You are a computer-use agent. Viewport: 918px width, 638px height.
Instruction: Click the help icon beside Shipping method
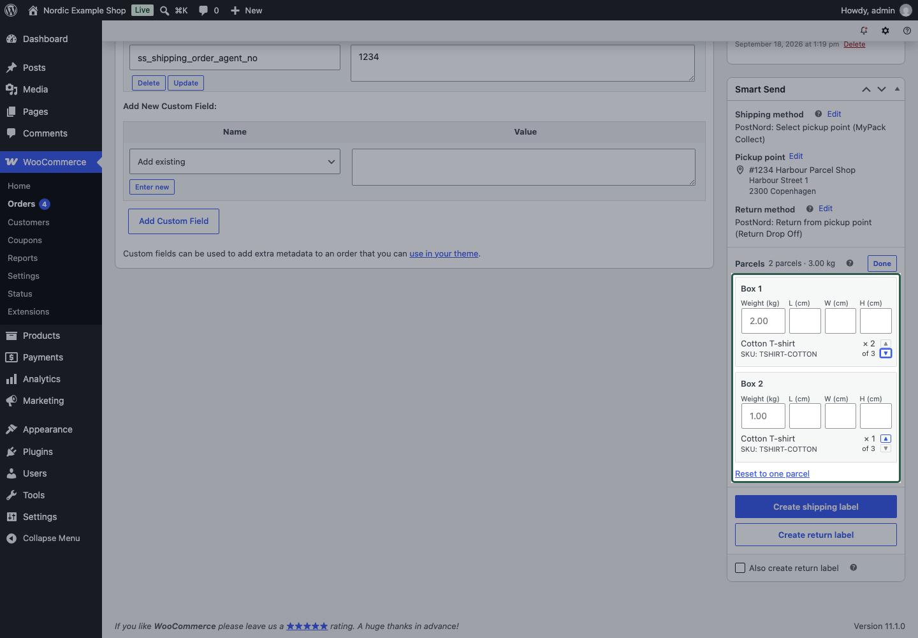click(818, 114)
